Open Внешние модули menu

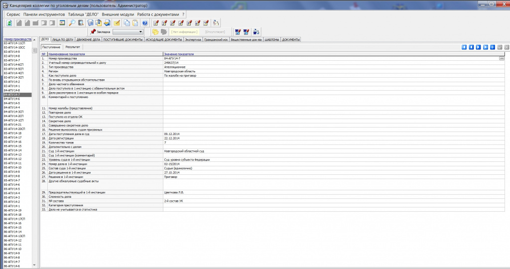pyautogui.click(x=118, y=14)
